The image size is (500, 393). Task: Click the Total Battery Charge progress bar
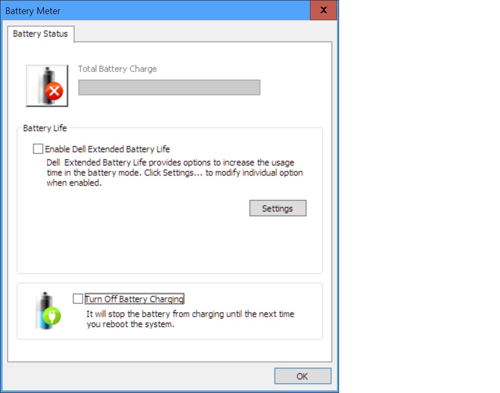pos(169,87)
